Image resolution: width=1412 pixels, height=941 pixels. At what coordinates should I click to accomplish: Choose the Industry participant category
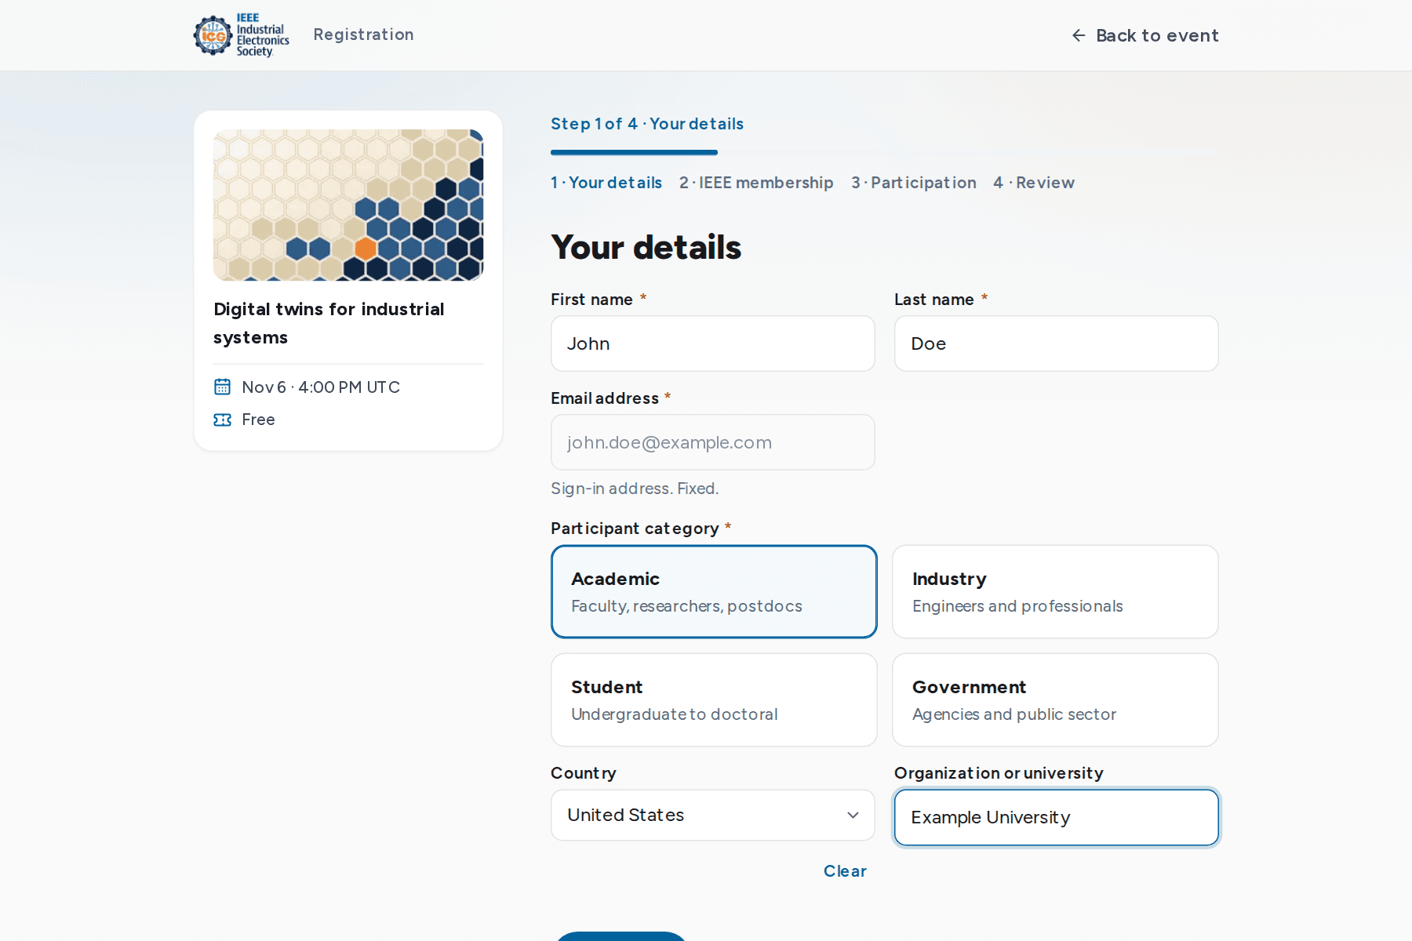(1055, 591)
